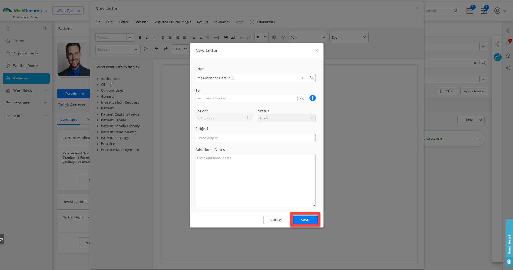The image size is (513, 270).
Task: Insert hyperlink icon
Action: click(226, 37)
